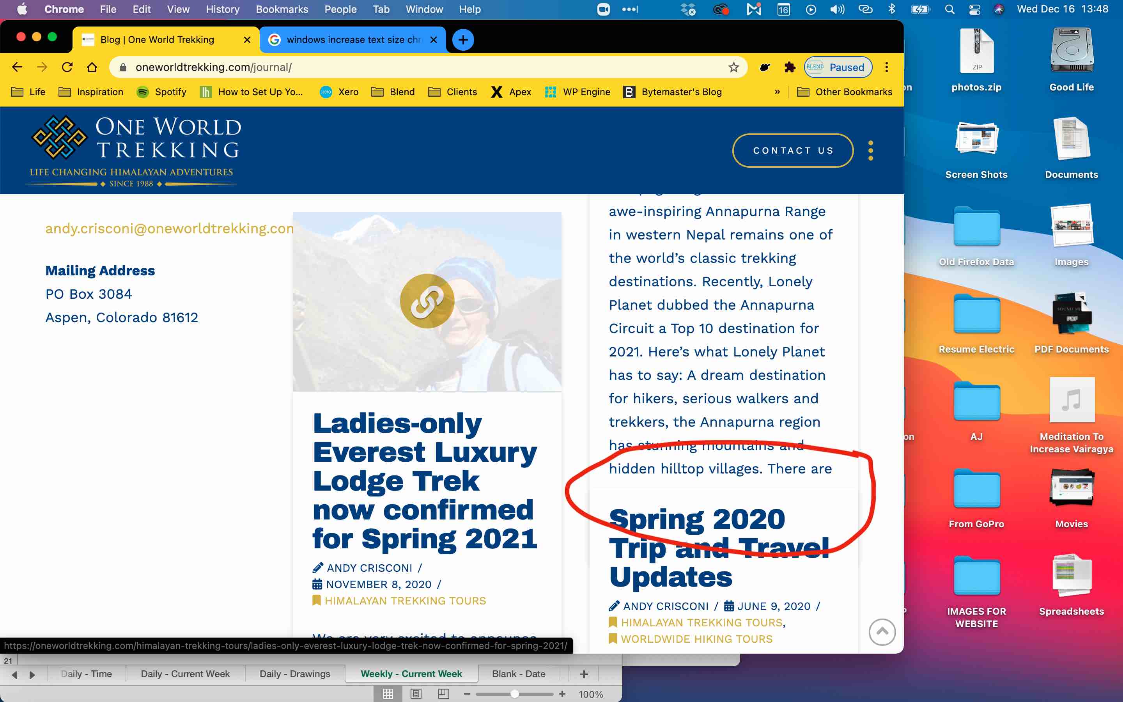Click the Chrome back arrow
Viewport: 1123px width, 702px height.
pos(17,67)
